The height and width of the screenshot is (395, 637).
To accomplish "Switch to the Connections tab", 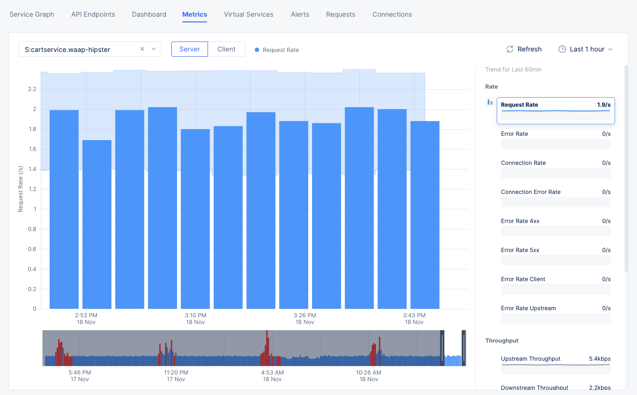I will tap(392, 14).
